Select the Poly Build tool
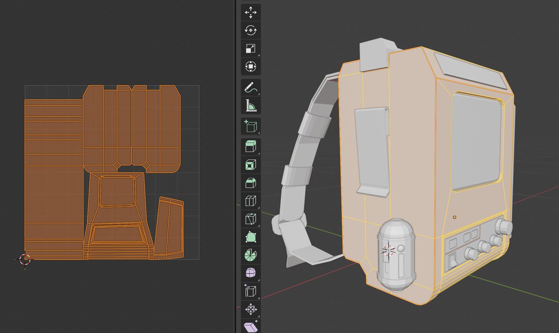Screen dimensions: 559x333 (x=251, y=237)
